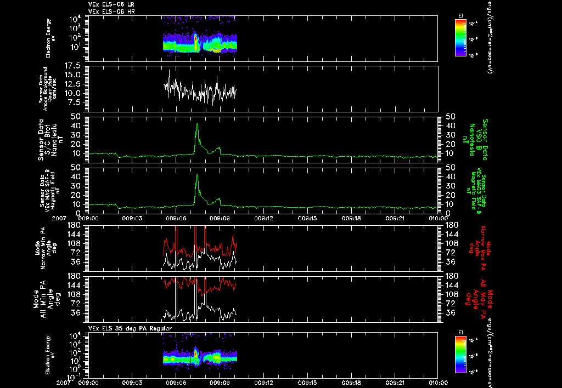Click the '15.0' count rate tick label
This screenshot has height=388, width=562.
tap(72, 75)
